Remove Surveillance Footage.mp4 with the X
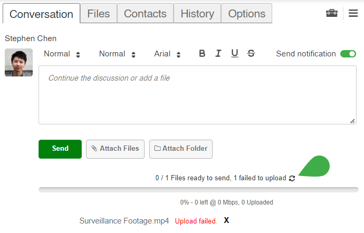364x233 pixels. pyautogui.click(x=226, y=220)
